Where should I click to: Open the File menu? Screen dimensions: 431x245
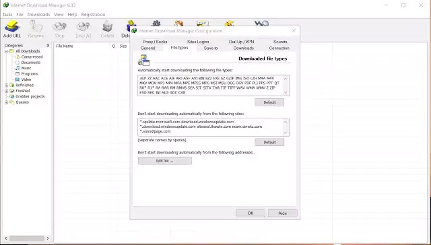(20, 14)
